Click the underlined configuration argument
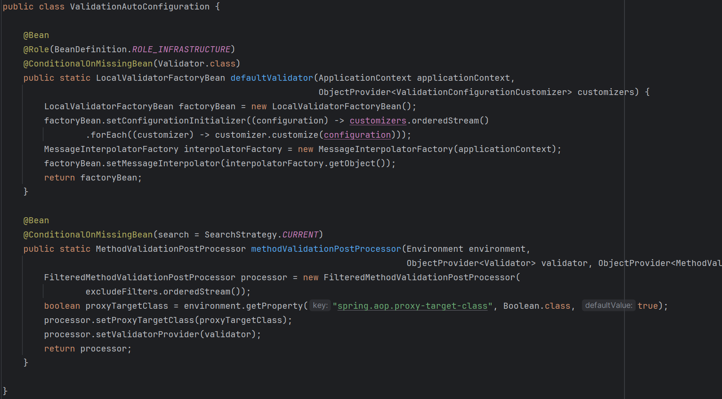This screenshot has width=722, height=399. point(357,135)
